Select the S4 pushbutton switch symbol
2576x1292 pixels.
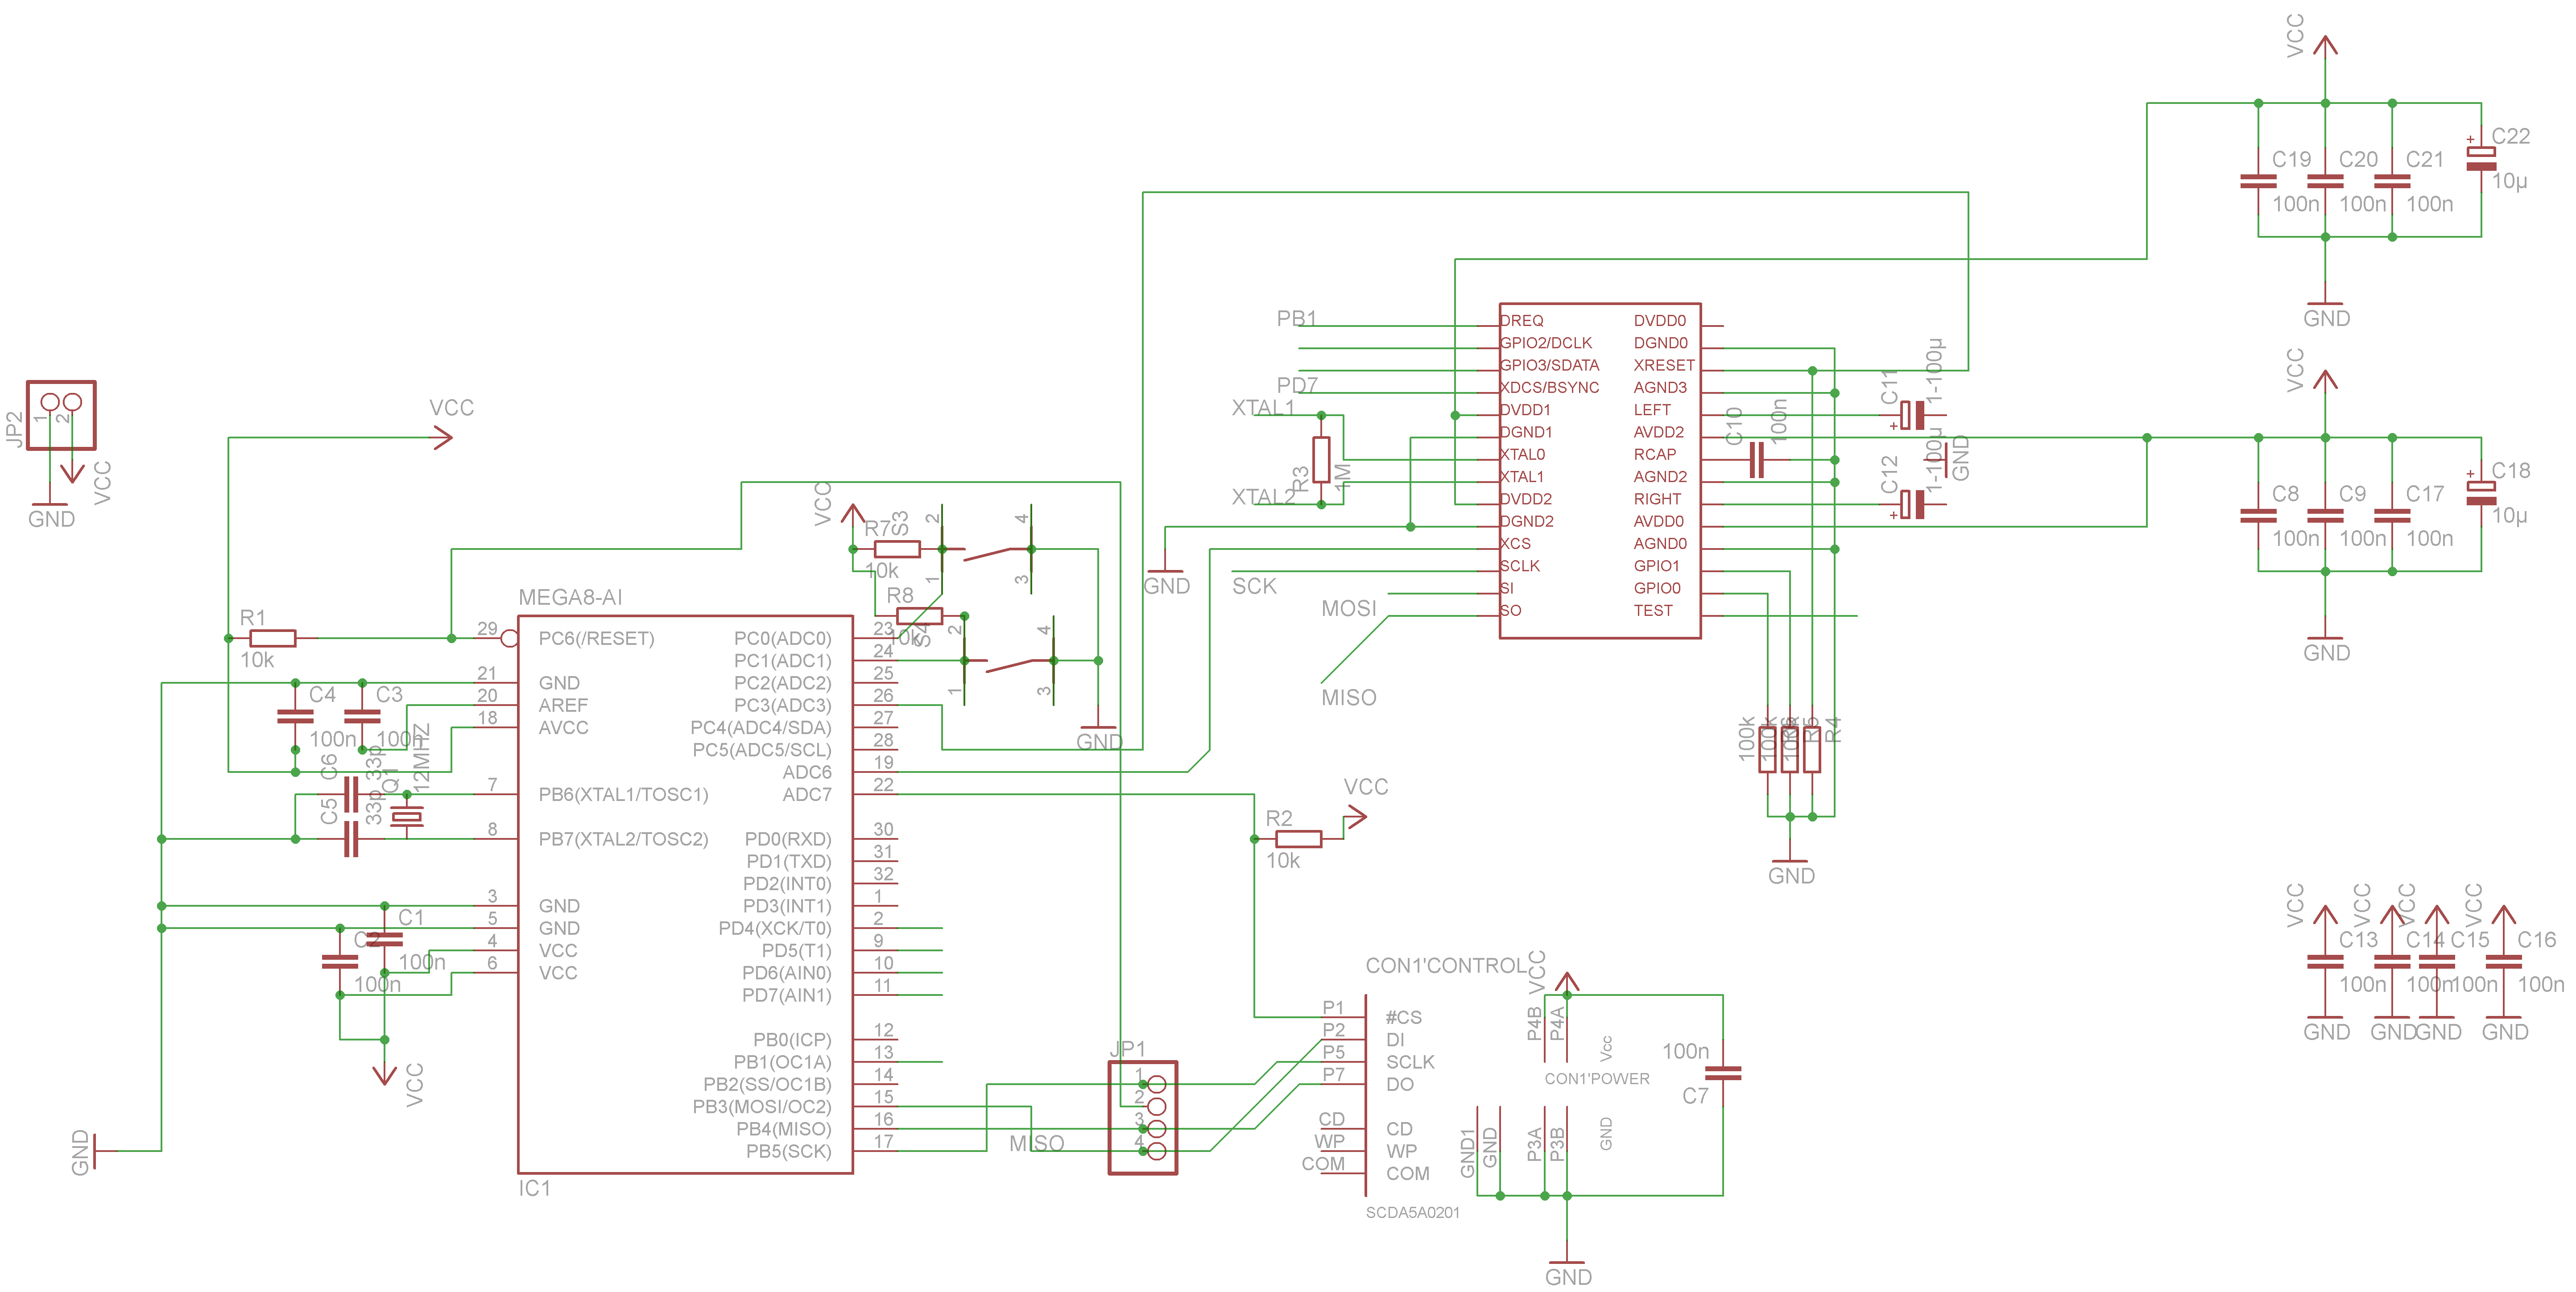(x=1008, y=660)
